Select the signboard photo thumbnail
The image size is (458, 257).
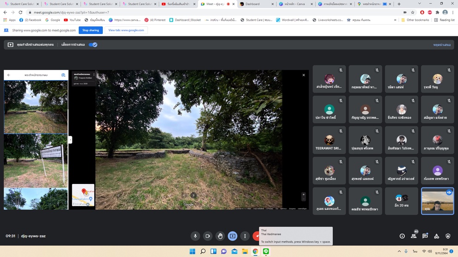(35, 160)
